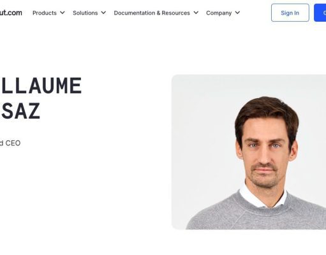The height and width of the screenshot is (255, 326).
Task: Open the Products navigation menu
Action: [x=48, y=13]
